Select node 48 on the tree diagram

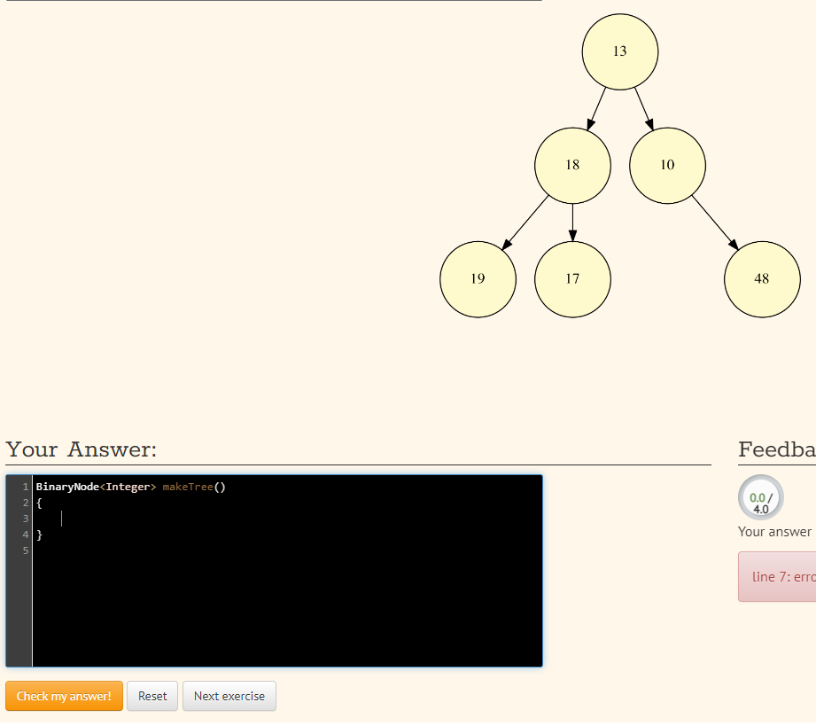pos(762,279)
